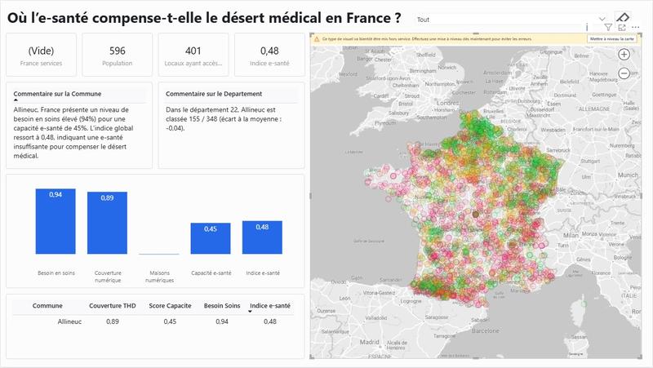Viewport: 653px width, 368px height.
Task: Select the Besoin en soins bar
Action: (56, 221)
